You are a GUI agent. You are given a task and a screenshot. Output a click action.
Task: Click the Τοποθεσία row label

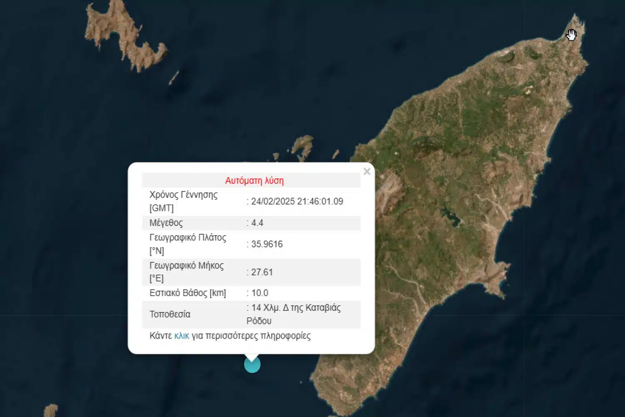coord(170,314)
